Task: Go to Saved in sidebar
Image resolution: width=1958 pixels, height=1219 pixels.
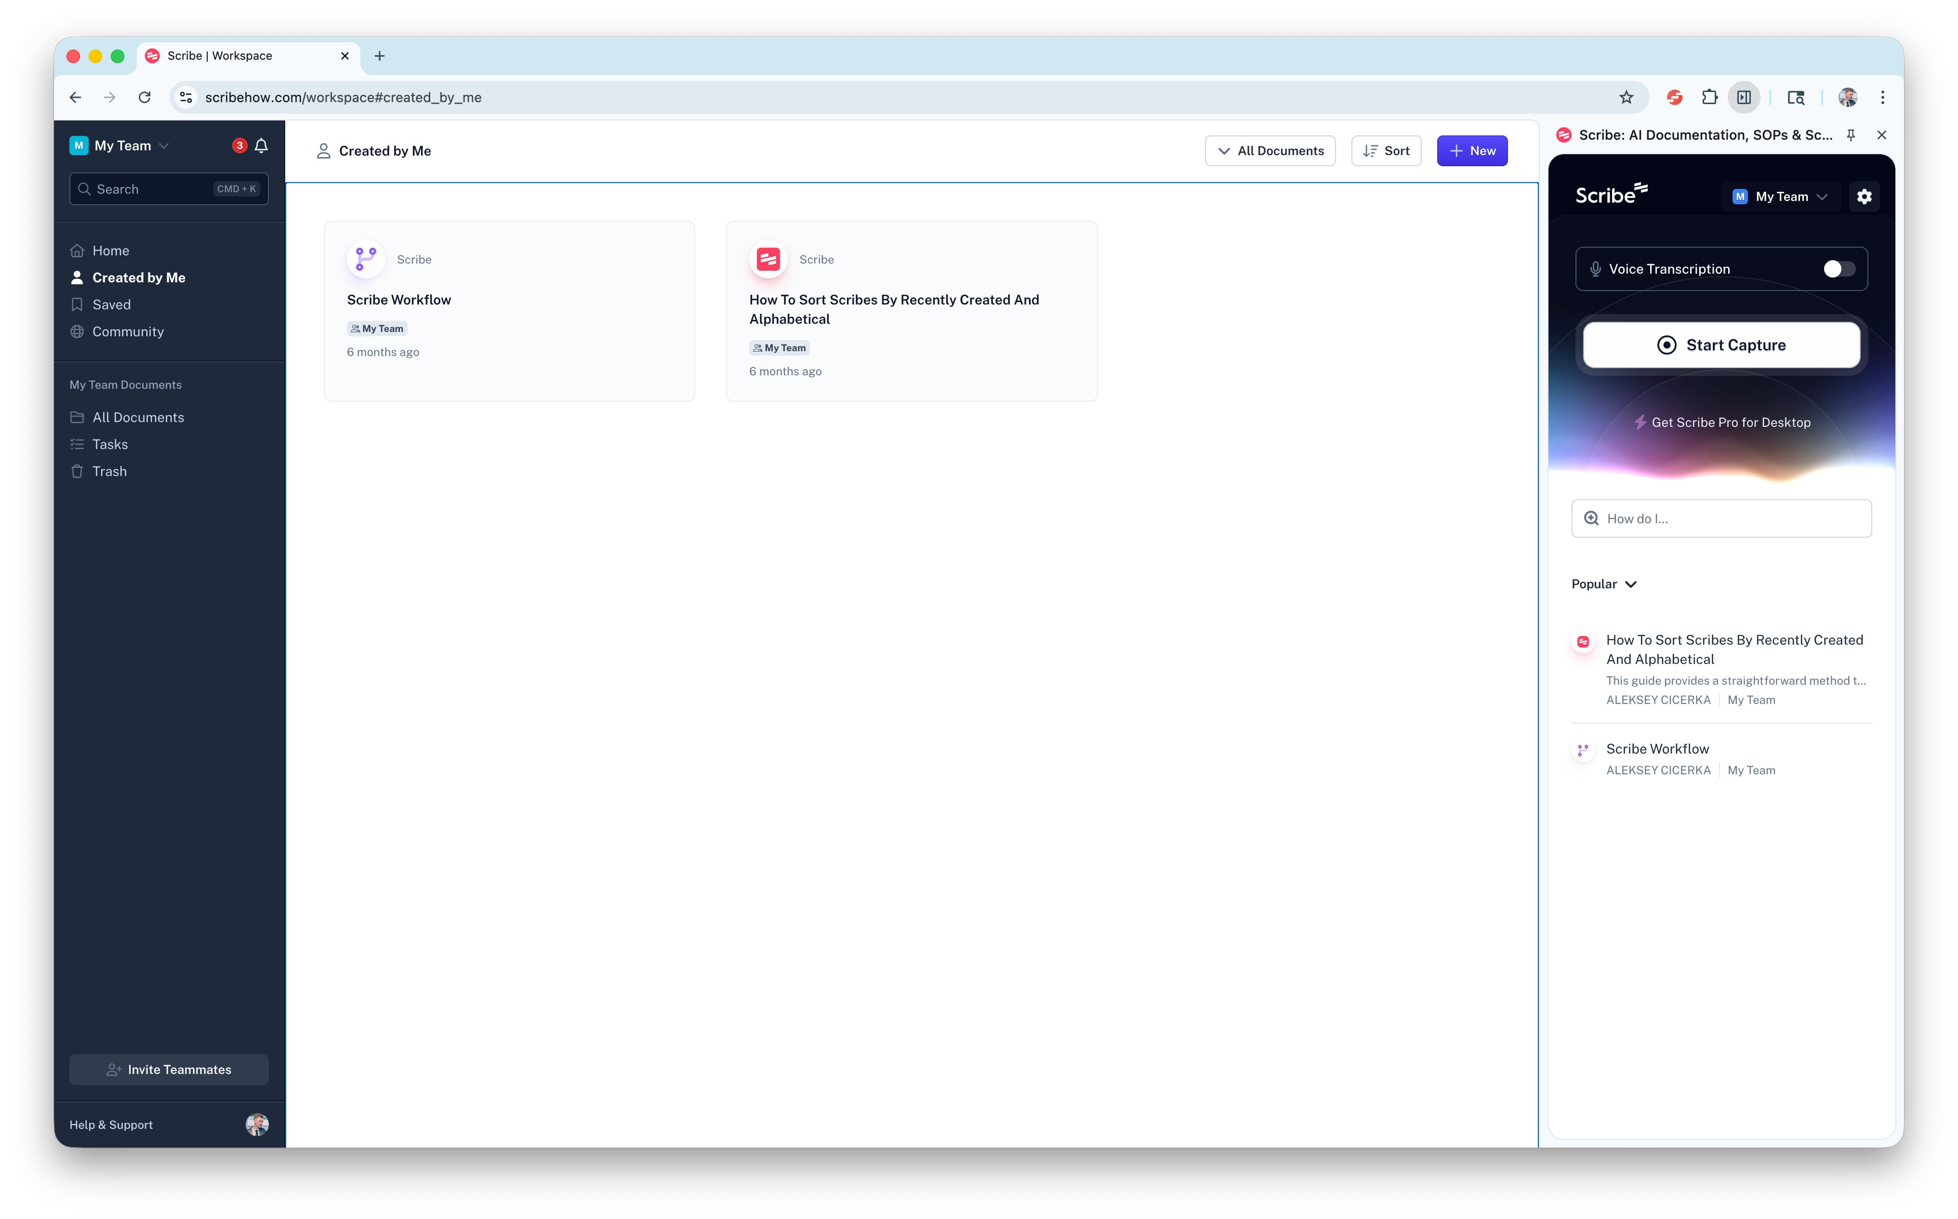Action: (111, 305)
